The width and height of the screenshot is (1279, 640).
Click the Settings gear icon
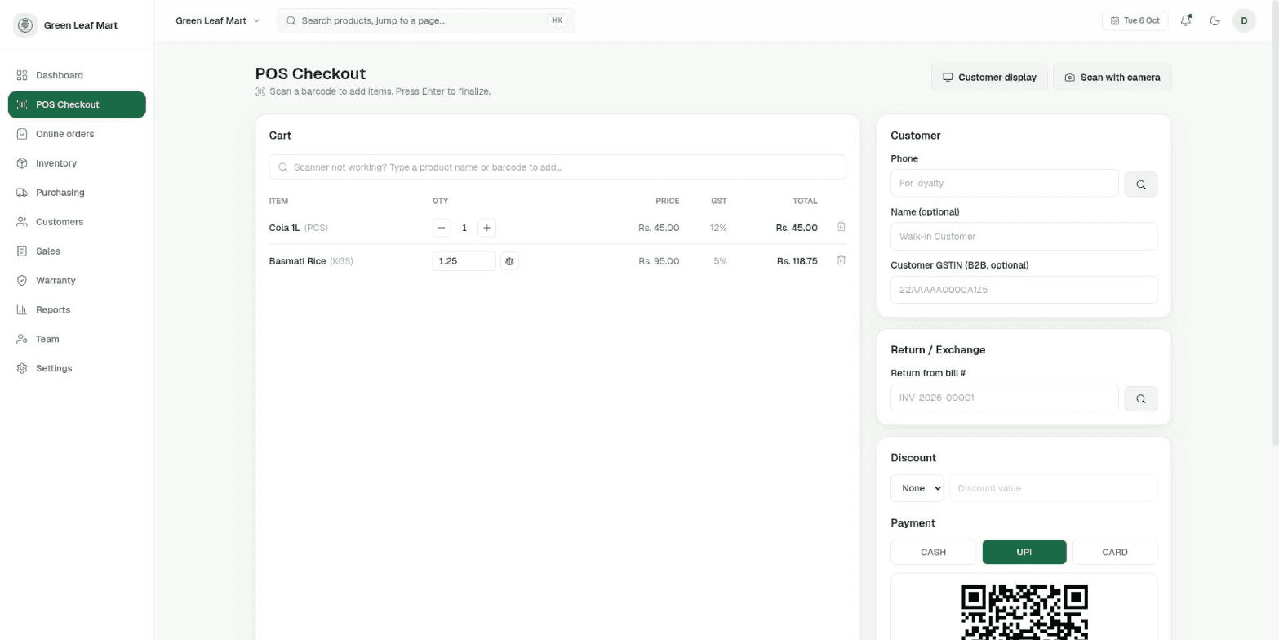click(x=22, y=369)
